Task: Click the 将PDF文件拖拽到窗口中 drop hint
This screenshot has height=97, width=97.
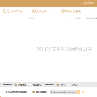Action: [x=64, y=49]
